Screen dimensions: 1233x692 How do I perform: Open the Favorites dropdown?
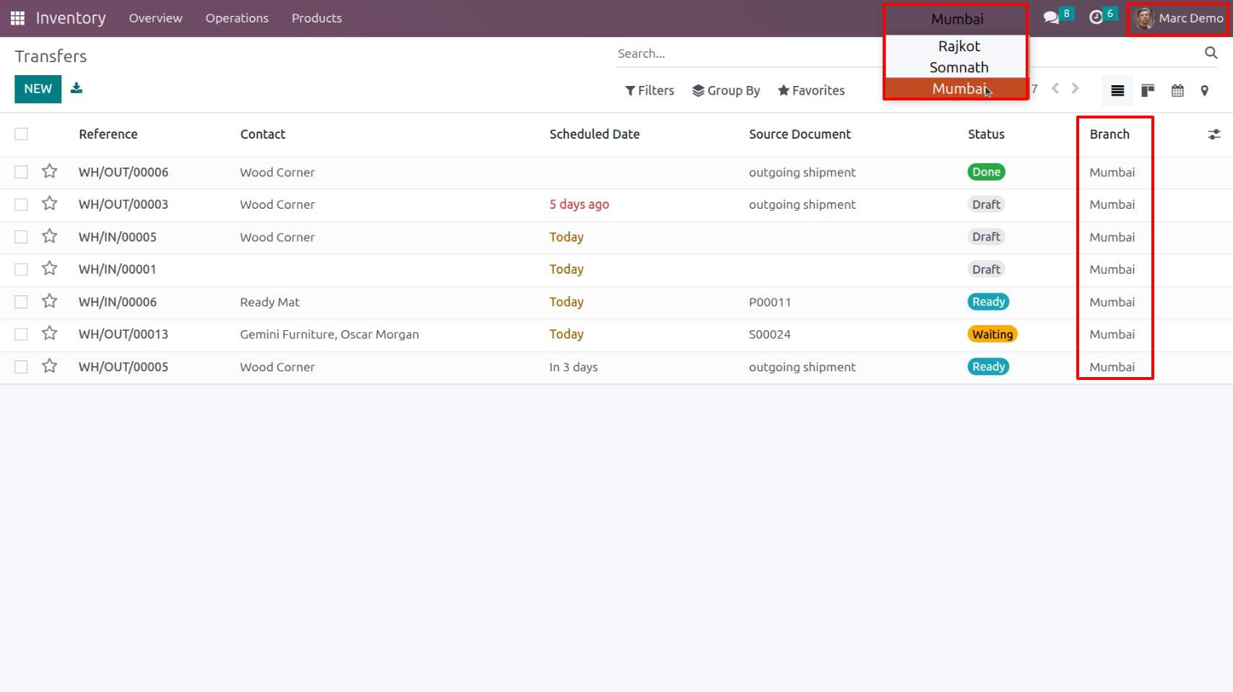pos(811,90)
